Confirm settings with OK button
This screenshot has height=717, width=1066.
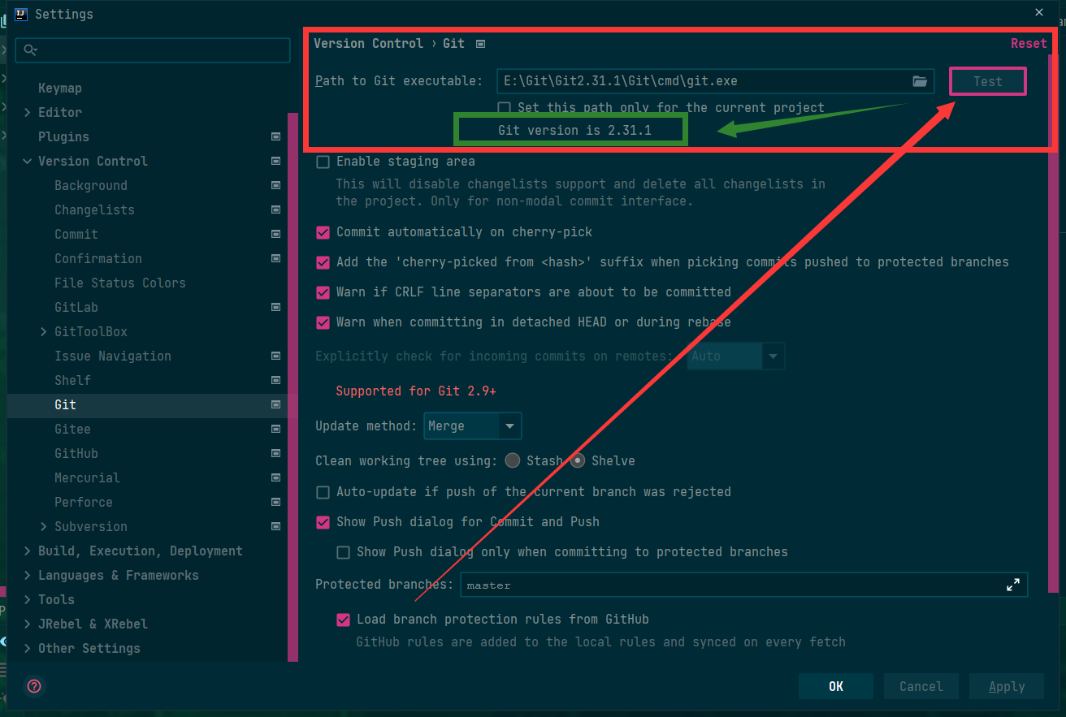[836, 686]
